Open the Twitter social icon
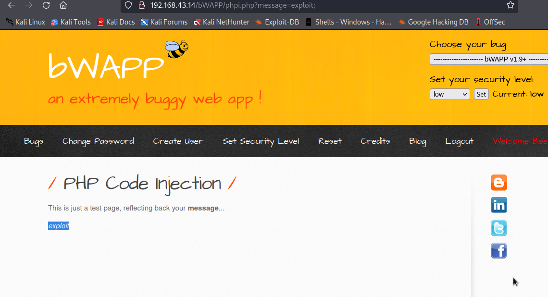Screen dimensions: 548x297 click(498, 228)
